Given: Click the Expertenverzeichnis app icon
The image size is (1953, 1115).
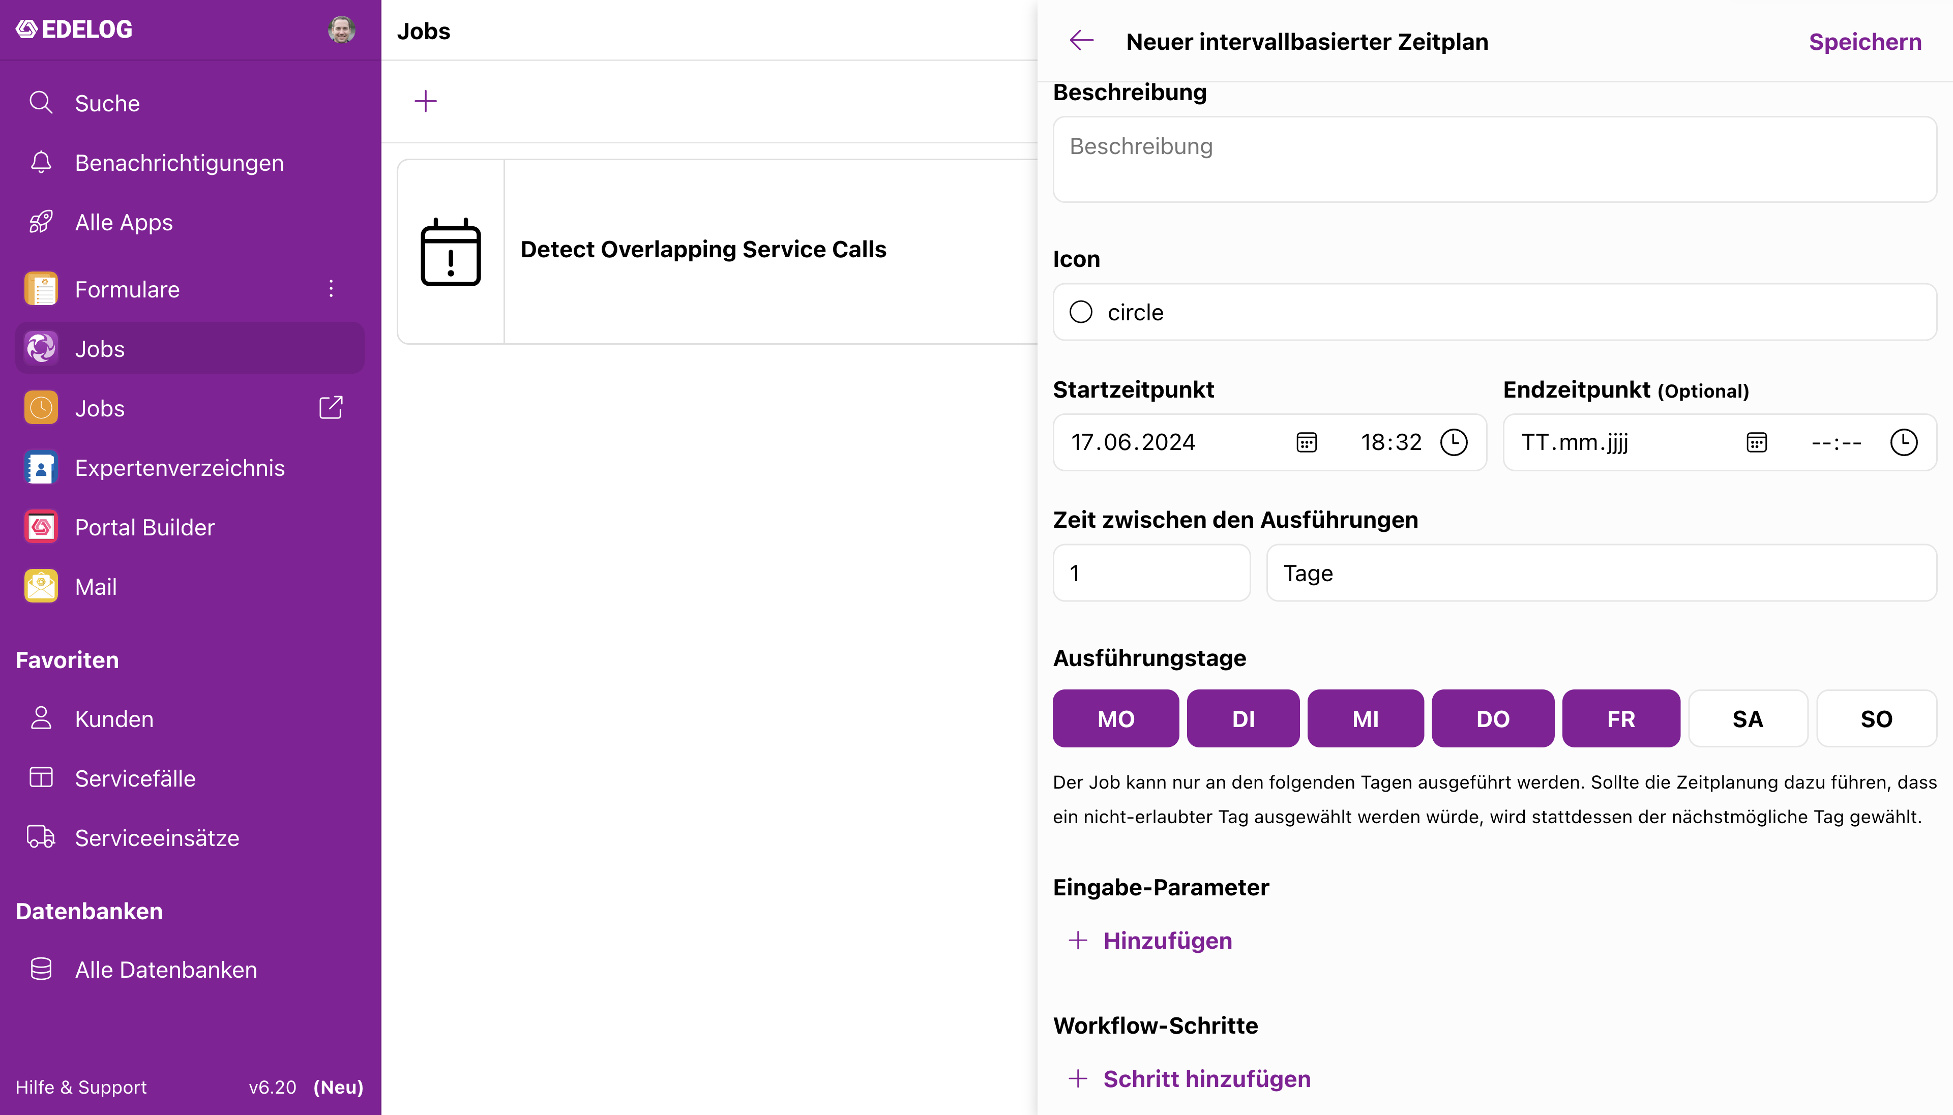Looking at the screenshot, I should (41, 468).
